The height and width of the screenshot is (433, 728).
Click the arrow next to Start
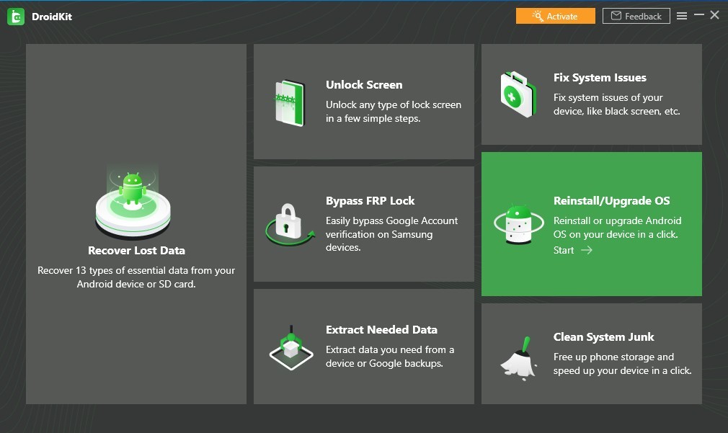click(x=587, y=250)
